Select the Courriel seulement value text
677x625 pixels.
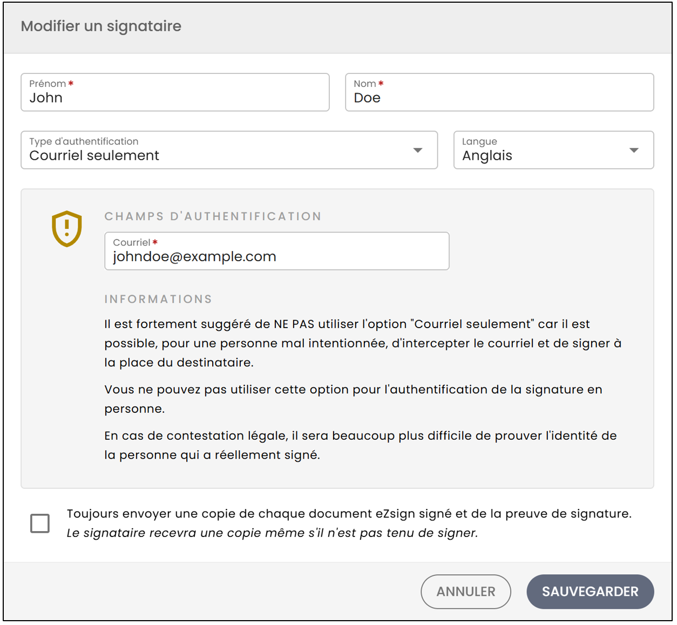point(94,156)
